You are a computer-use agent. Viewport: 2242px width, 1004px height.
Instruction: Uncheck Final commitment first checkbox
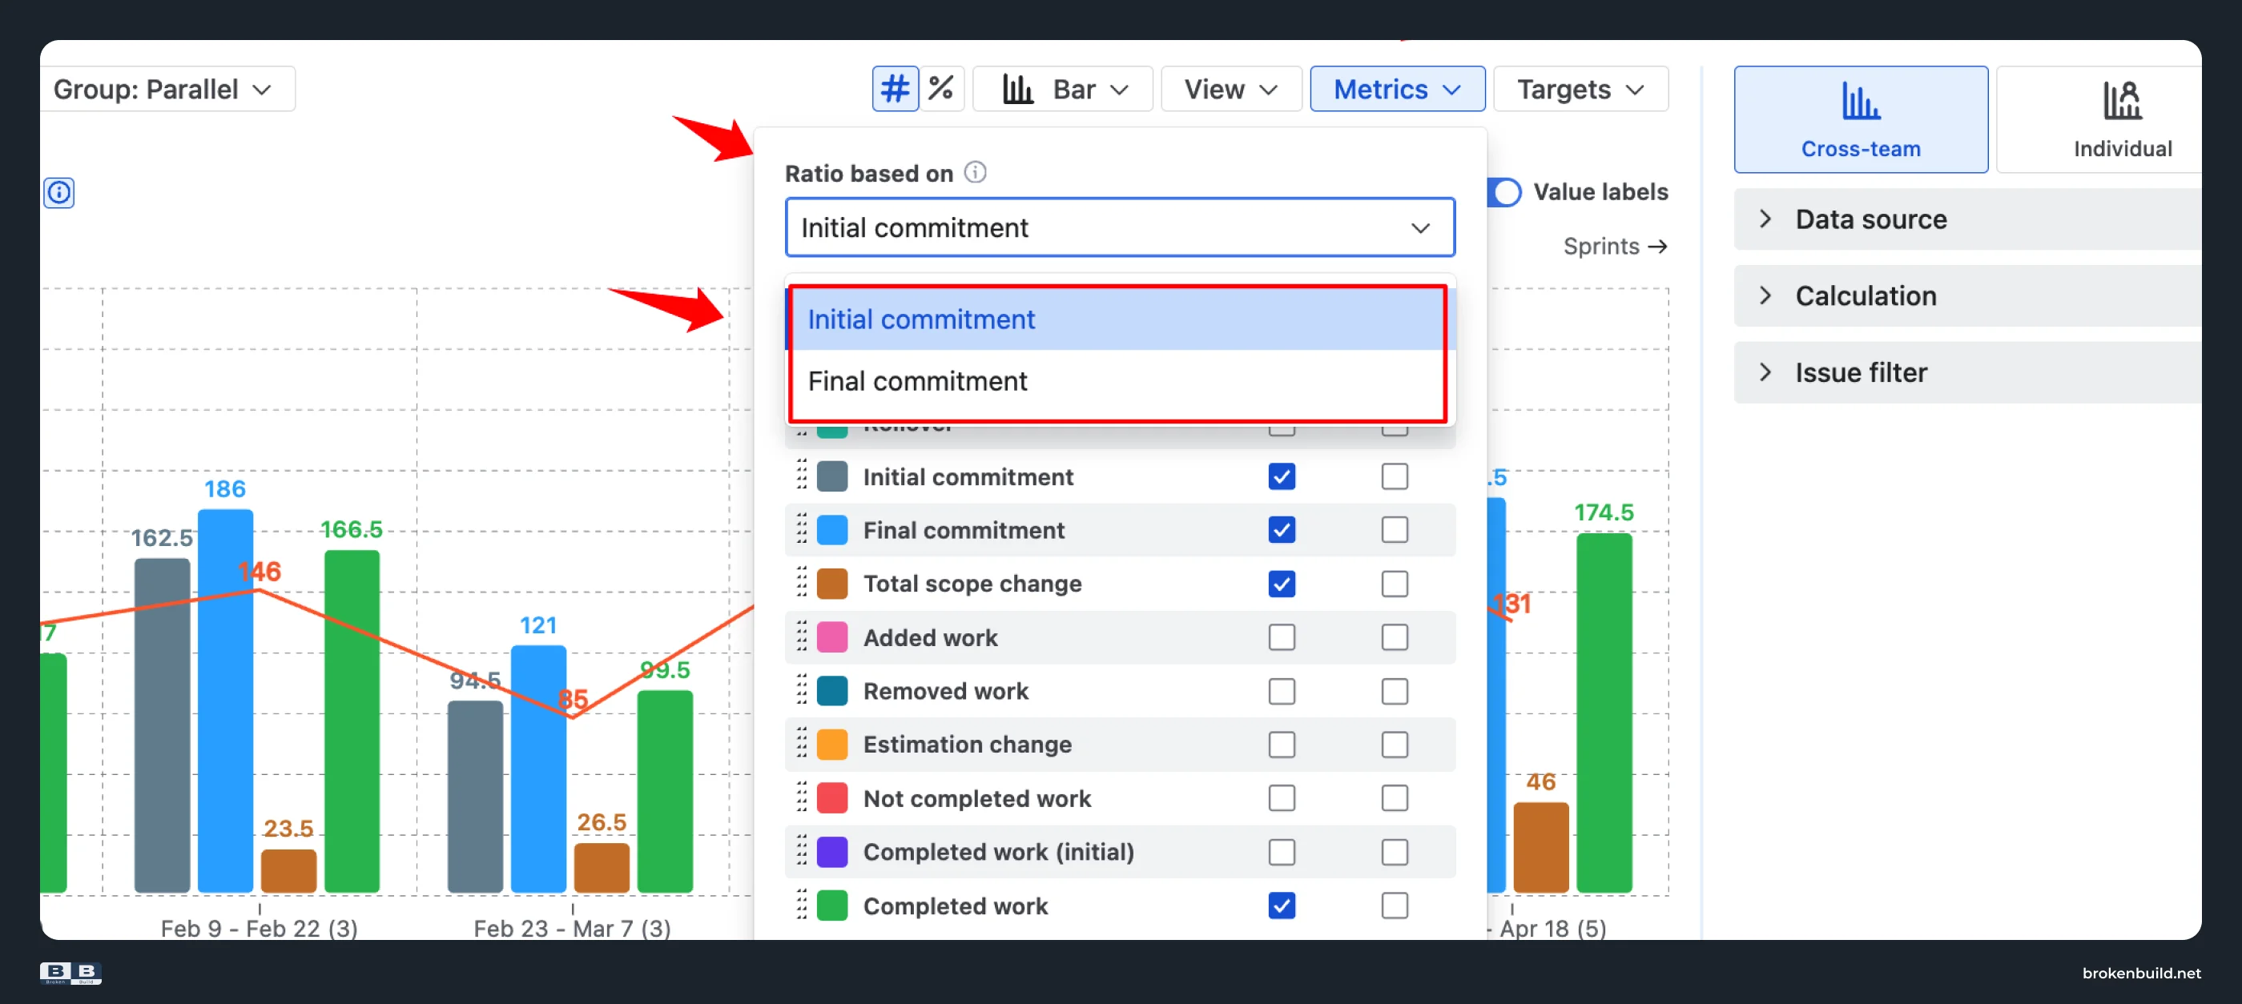[1281, 530]
